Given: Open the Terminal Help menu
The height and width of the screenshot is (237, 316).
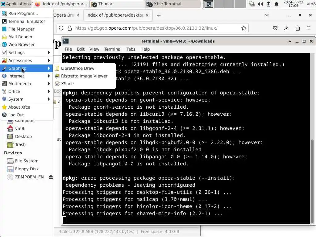Looking at the screenshot, I should (145, 49).
